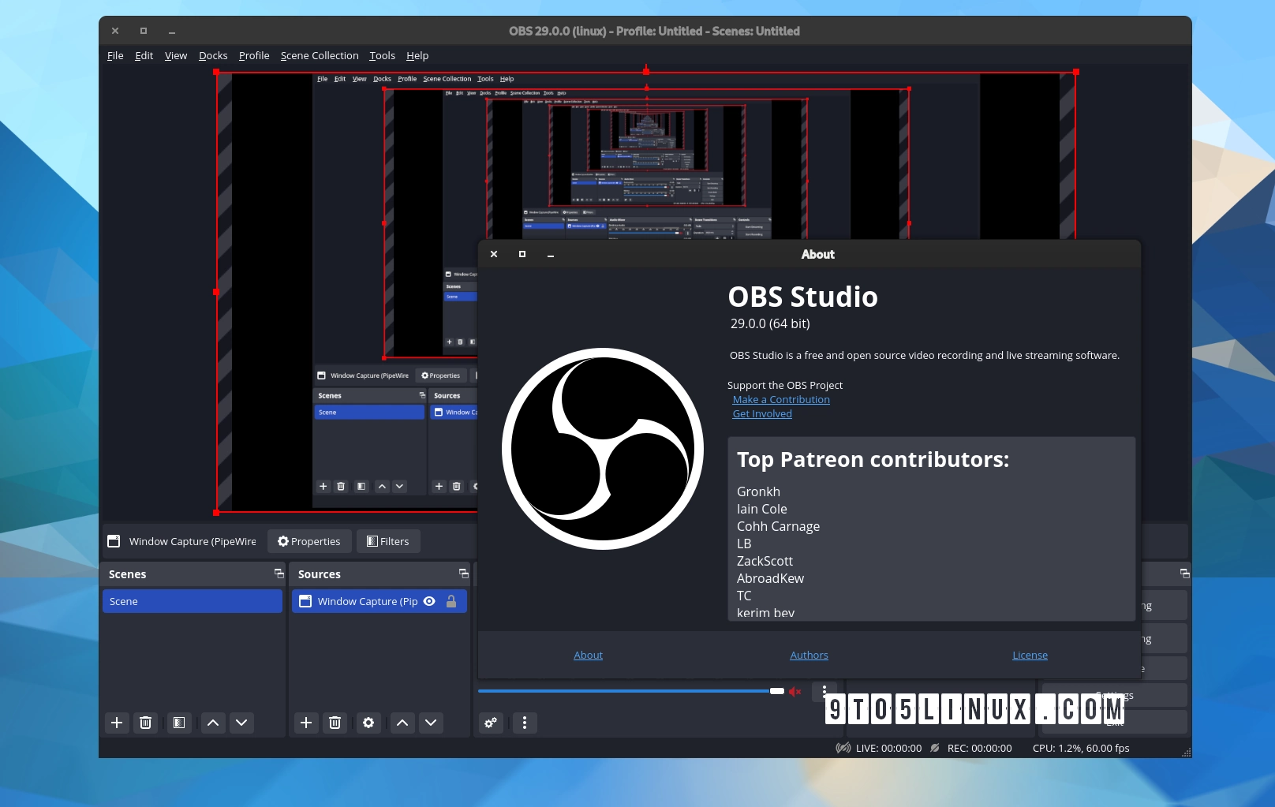Open advanced audio properties with the gears icon
The image size is (1275, 807).
coord(491,723)
